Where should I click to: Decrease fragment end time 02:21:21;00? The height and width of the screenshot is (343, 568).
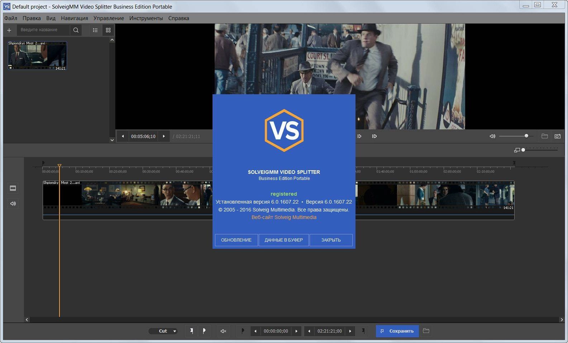[309, 331]
